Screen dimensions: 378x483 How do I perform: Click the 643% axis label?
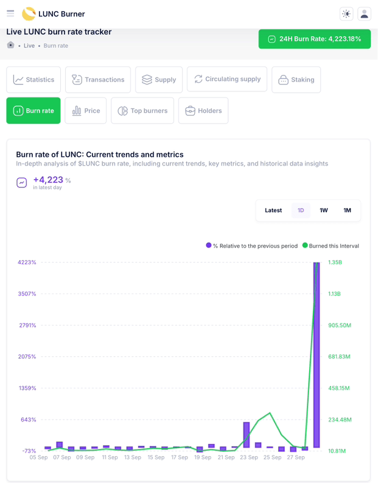29,420
